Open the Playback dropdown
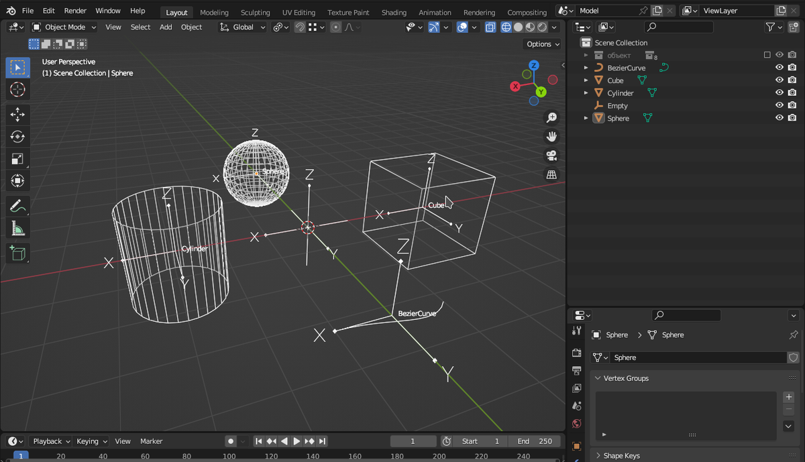The image size is (805, 462). click(51, 441)
